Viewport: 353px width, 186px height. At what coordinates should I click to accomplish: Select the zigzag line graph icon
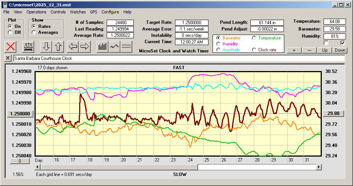(x=114, y=46)
